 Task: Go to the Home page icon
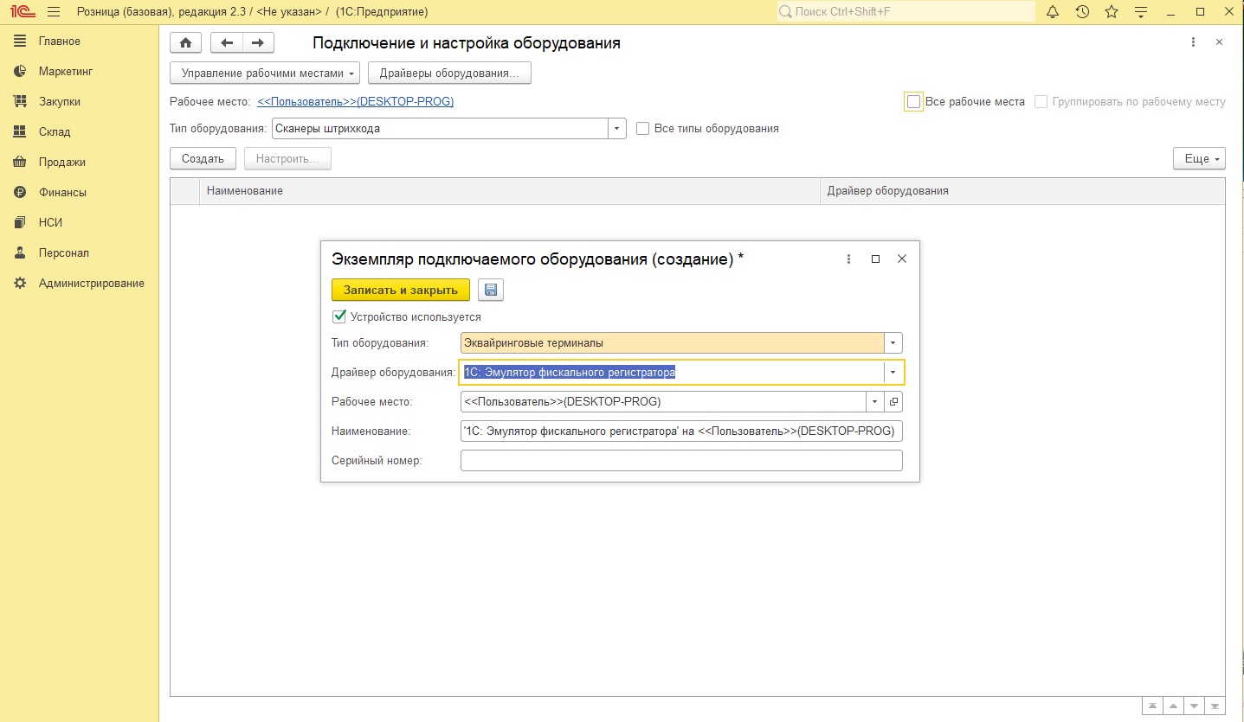click(185, 43)
